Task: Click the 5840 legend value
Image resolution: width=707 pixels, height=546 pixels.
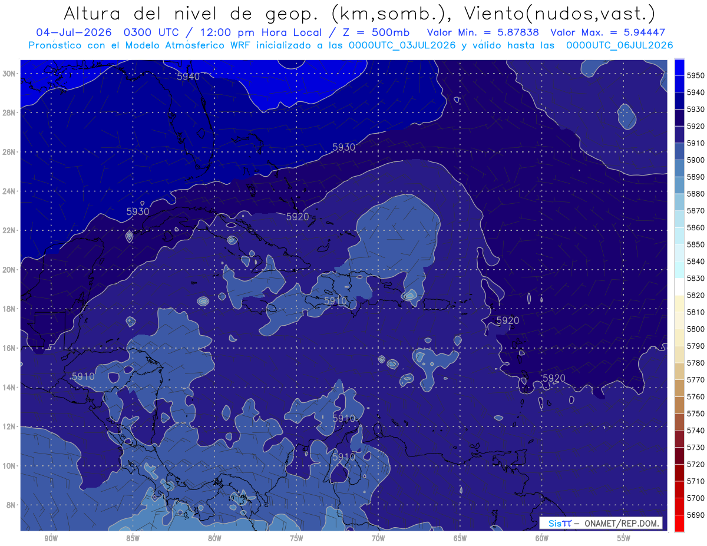Action: pos(696,262)
